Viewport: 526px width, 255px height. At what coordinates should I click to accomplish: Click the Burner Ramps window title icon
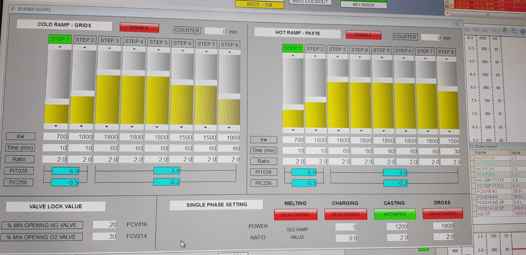point(13,9)
